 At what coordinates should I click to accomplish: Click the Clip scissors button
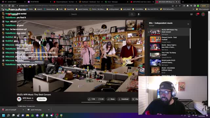tap(135, 99)
